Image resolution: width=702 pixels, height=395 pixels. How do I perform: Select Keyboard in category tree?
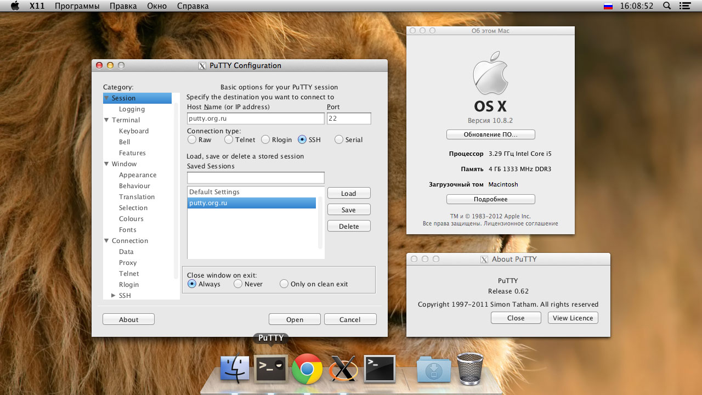pyautogui.click(x=134, y=131)
